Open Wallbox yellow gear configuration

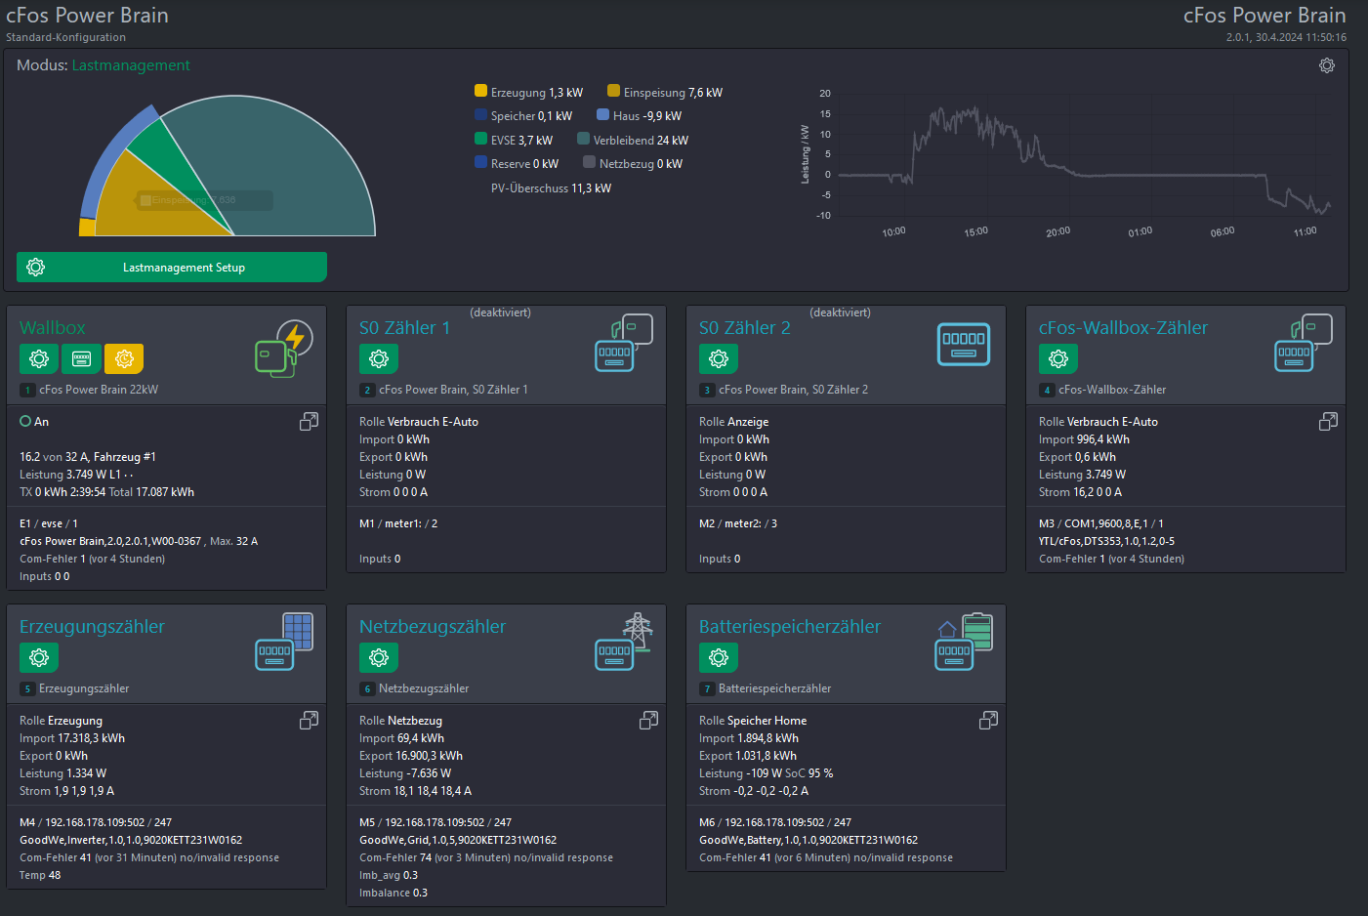point(124,358)
